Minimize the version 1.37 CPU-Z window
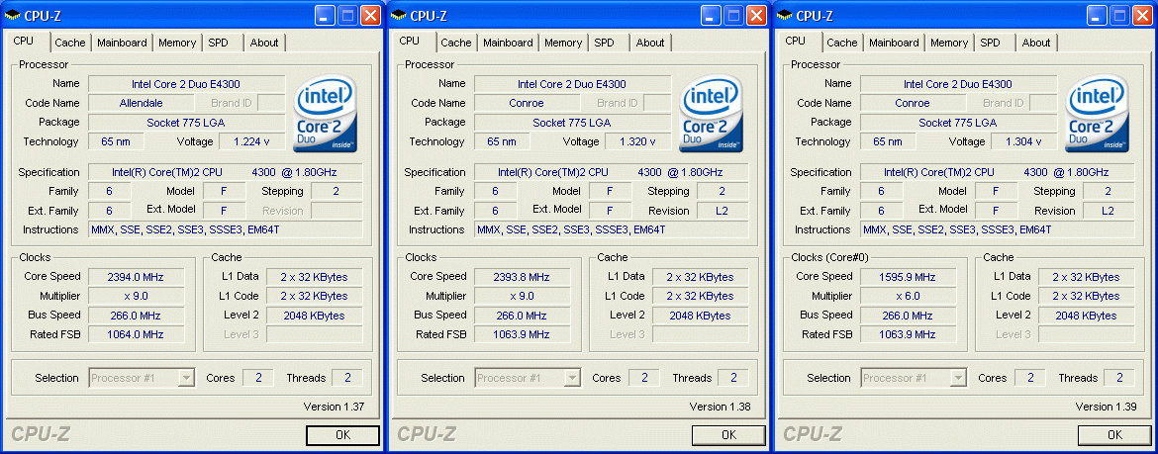Viewport: 1158px width, 454px height. click(325, 15)
